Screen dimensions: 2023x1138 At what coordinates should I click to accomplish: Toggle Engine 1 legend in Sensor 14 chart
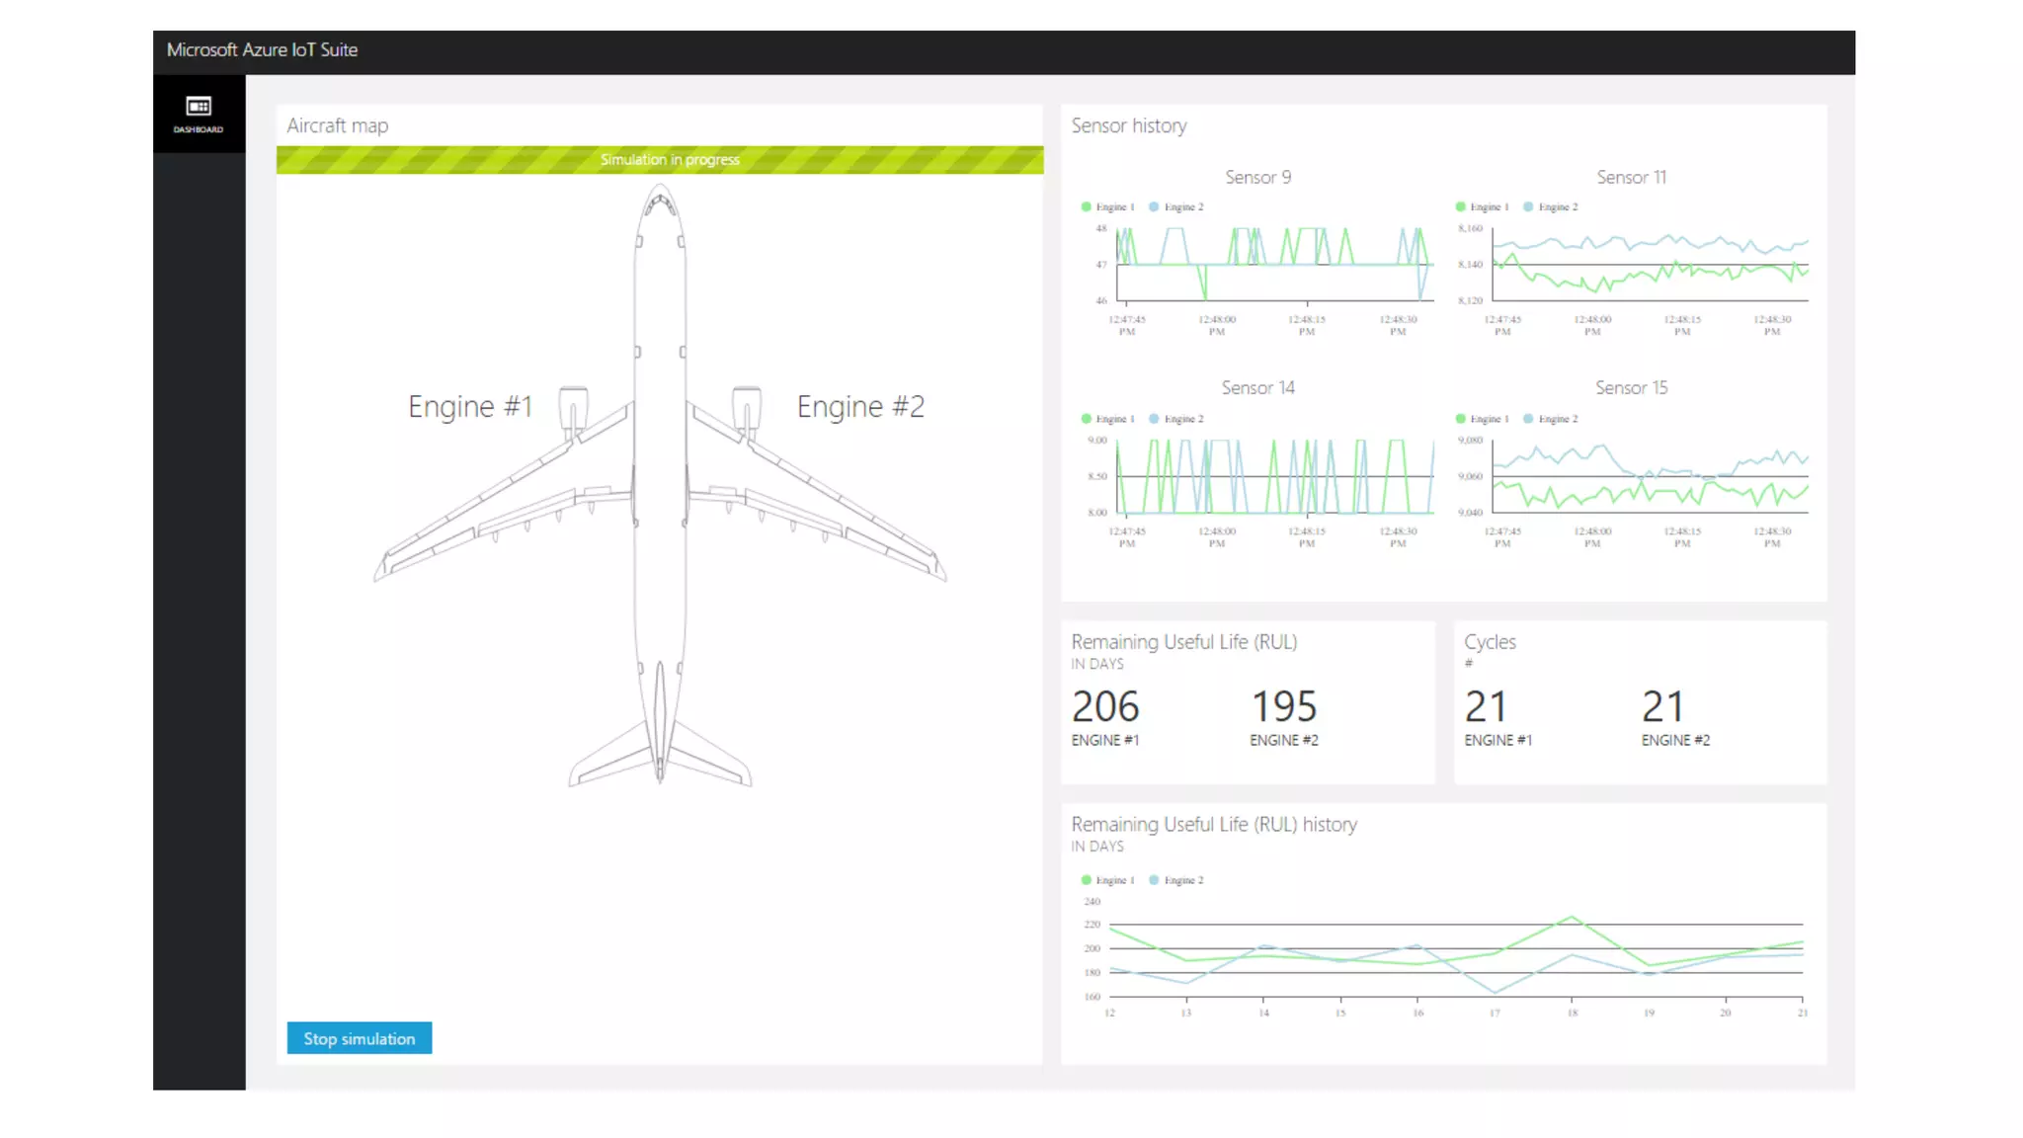click(x=1108, y=420)
